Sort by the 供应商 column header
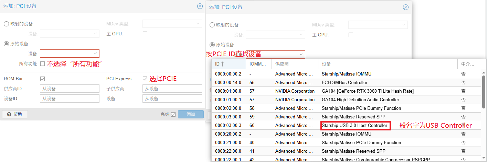The width and height of the screenshot is (488, 162). [x=295, y=64]
